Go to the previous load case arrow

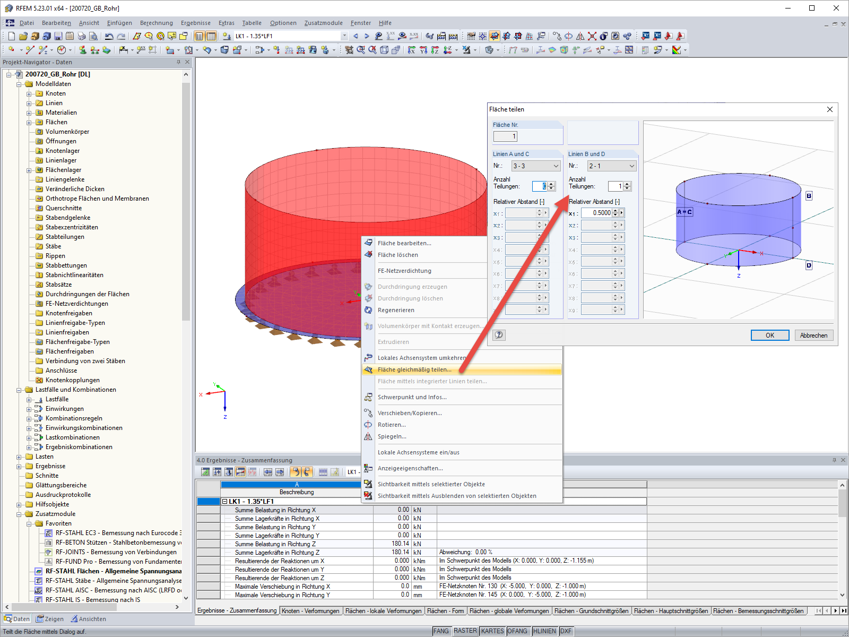[356, 36]
